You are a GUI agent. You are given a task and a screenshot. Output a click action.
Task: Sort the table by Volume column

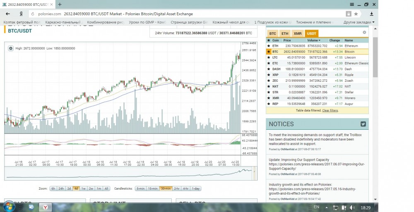(313, 40)
